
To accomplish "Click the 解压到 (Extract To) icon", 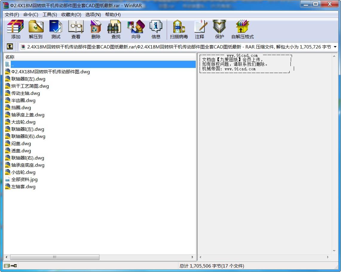I will (x=36, y=29).
